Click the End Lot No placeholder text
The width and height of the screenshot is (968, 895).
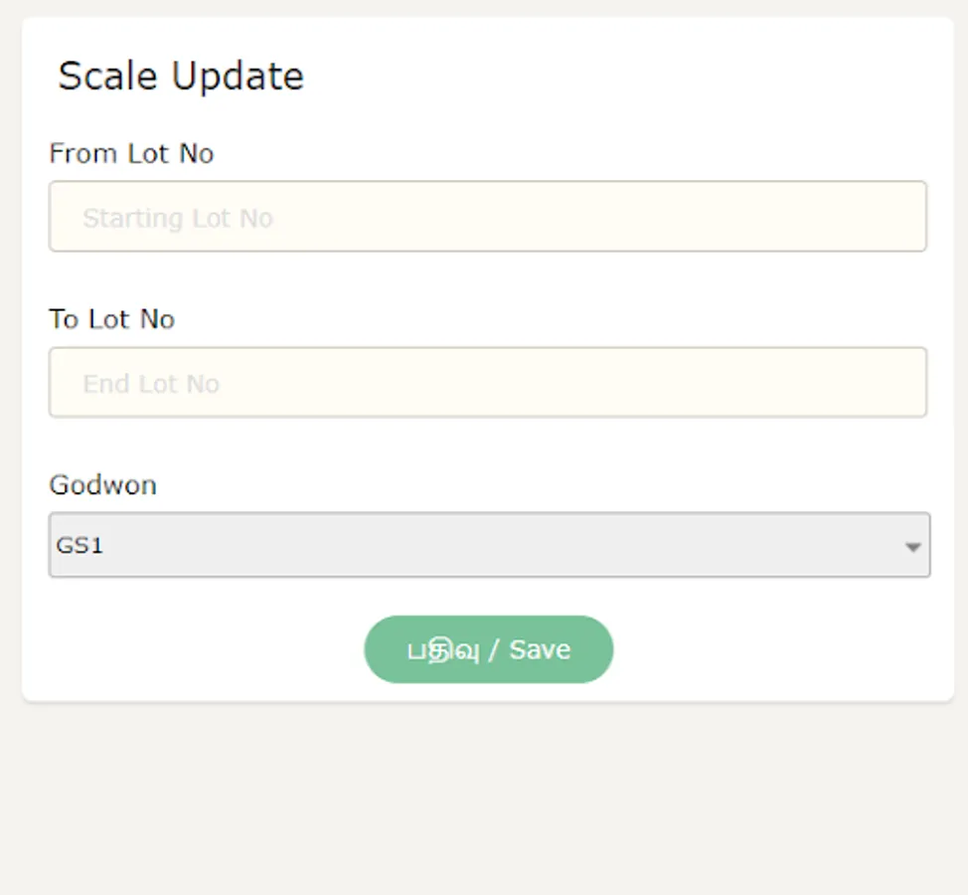point(151,384)
